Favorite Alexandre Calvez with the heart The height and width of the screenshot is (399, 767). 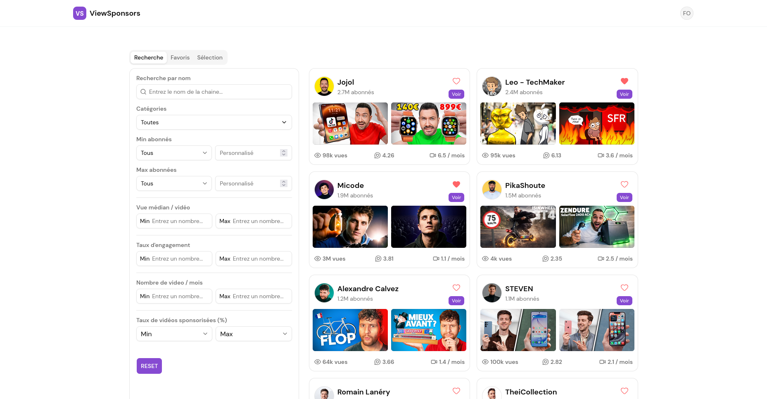pos(456,287)
